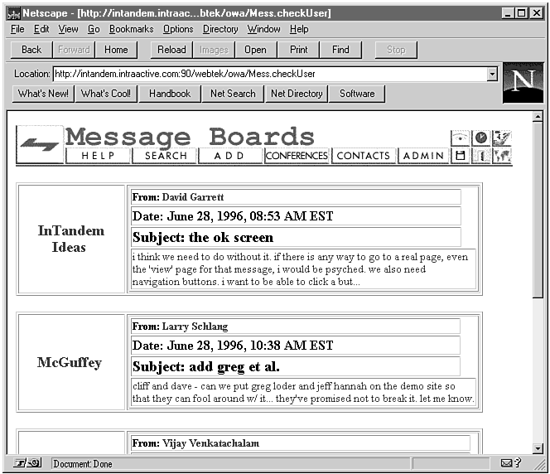This screenshot has height=474, width=550.
Task: Click the mail envelope icon in status bar
Action: [x=506, y=463]
